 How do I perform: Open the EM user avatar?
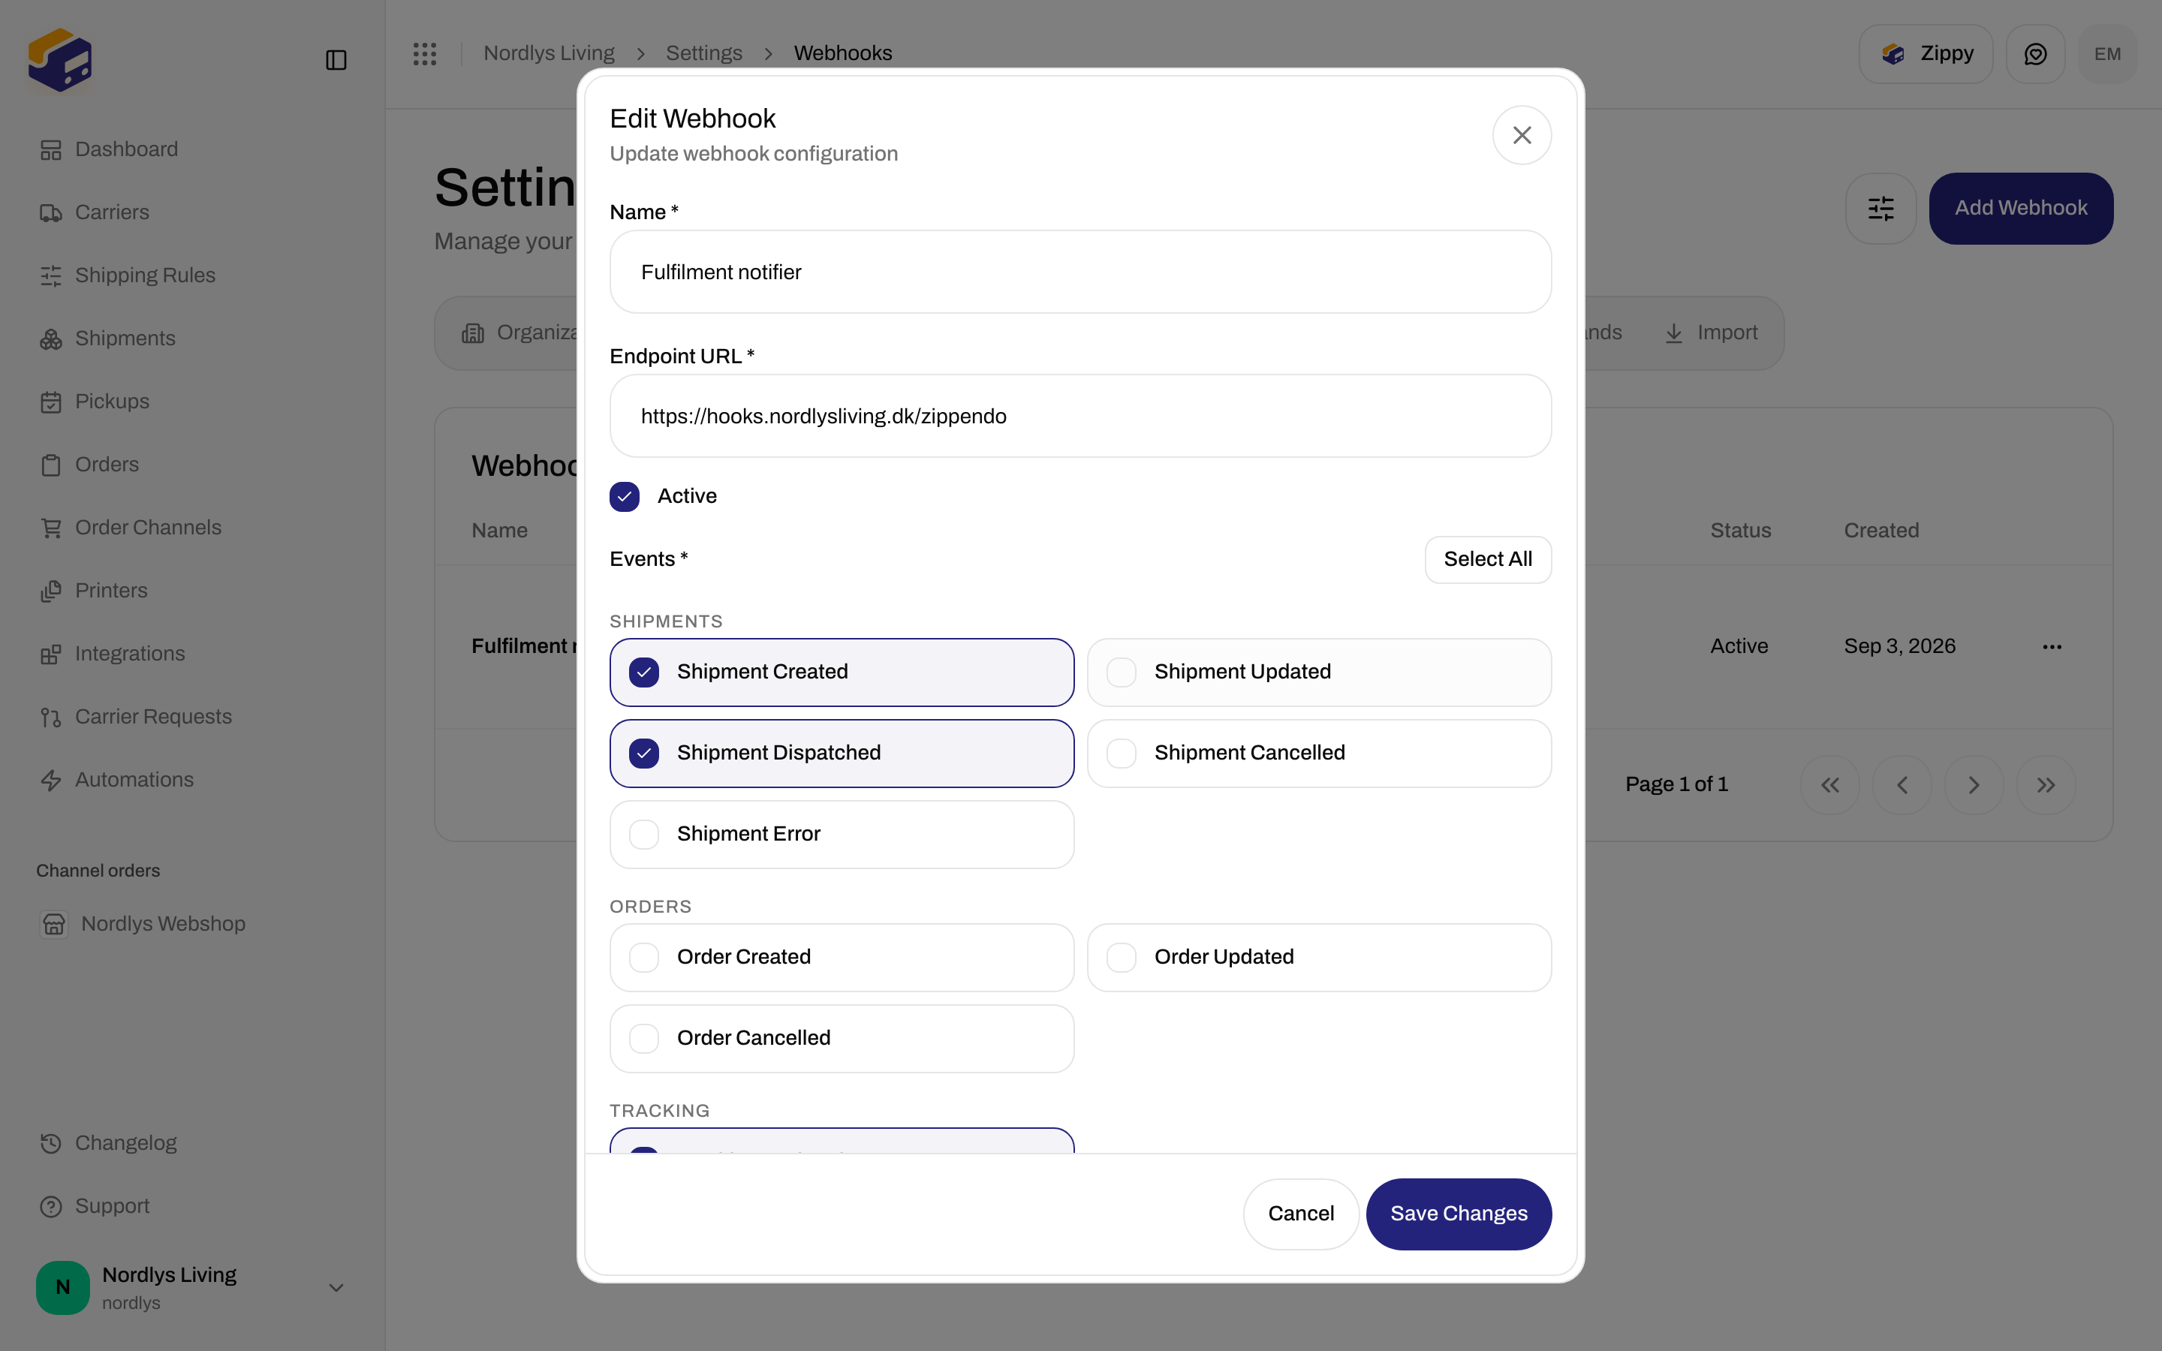click(2106, 53)
